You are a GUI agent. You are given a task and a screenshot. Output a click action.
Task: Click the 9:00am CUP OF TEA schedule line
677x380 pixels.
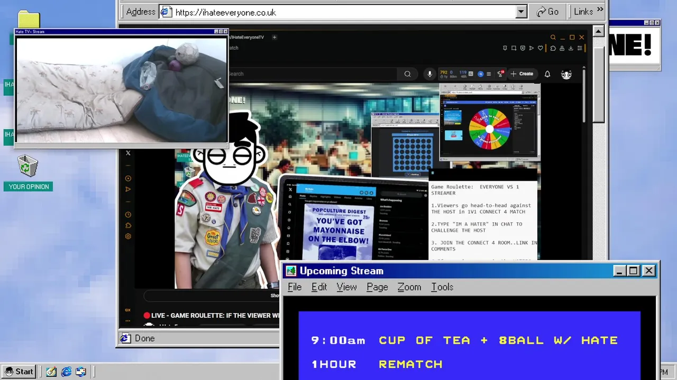(465, 340)
